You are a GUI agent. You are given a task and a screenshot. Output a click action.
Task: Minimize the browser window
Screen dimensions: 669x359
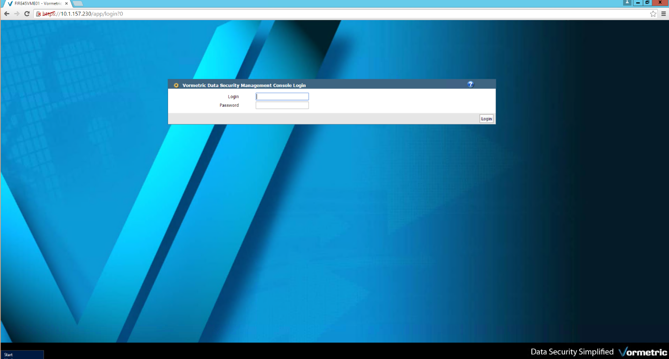pos(638,2)
